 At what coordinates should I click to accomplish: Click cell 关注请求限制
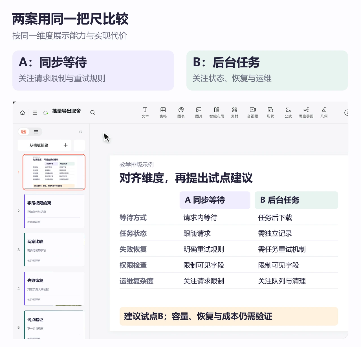pyautogui.click(x=204, y=281)
